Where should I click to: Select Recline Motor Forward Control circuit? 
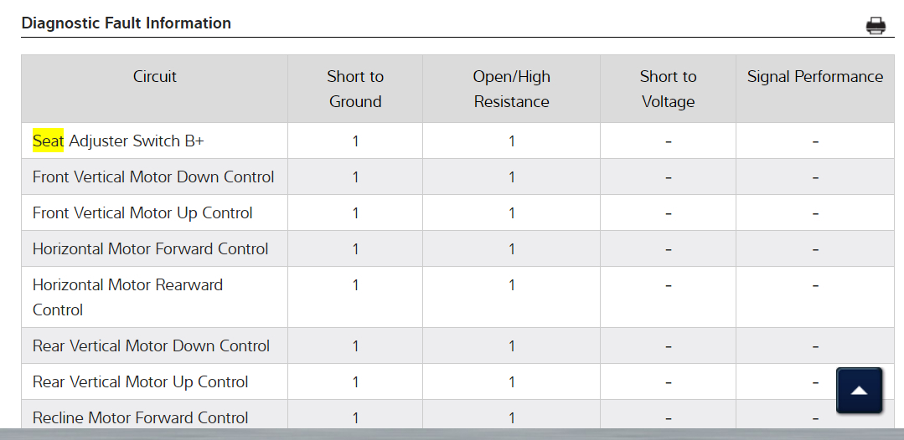click(x=141, y=417)
